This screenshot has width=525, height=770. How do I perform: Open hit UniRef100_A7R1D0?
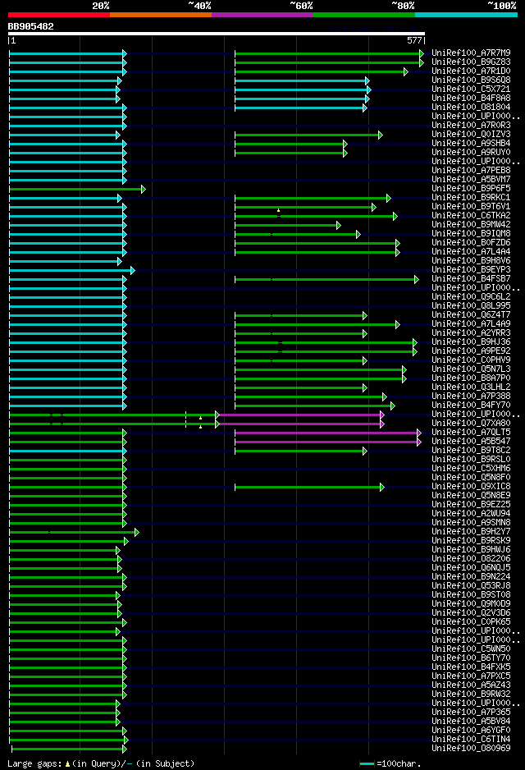[x=471, y=71]
